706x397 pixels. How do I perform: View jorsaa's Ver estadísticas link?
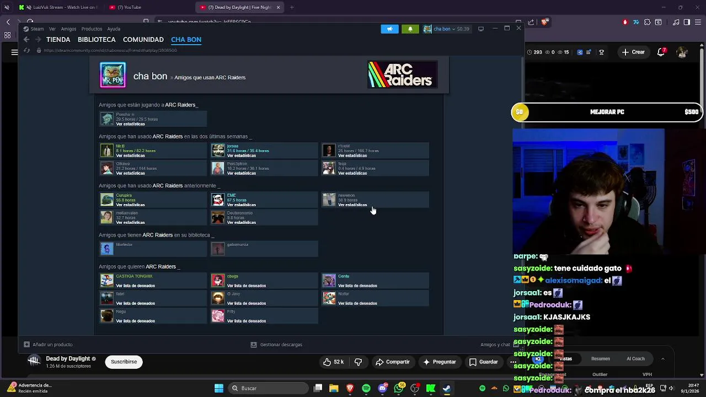[242, 155]
